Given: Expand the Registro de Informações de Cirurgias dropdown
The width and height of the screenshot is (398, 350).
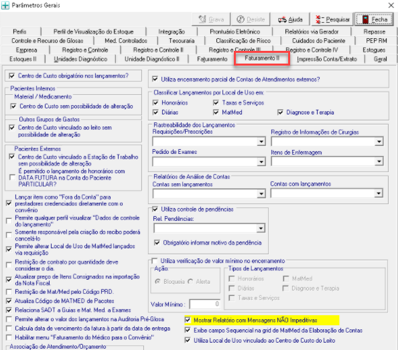Looking at the screenshot, I should (379, 141).
